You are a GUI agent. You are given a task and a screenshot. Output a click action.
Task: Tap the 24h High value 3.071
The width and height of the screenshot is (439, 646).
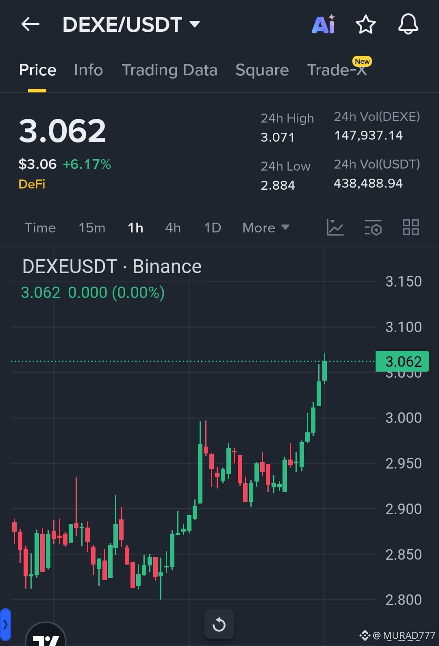277,137
